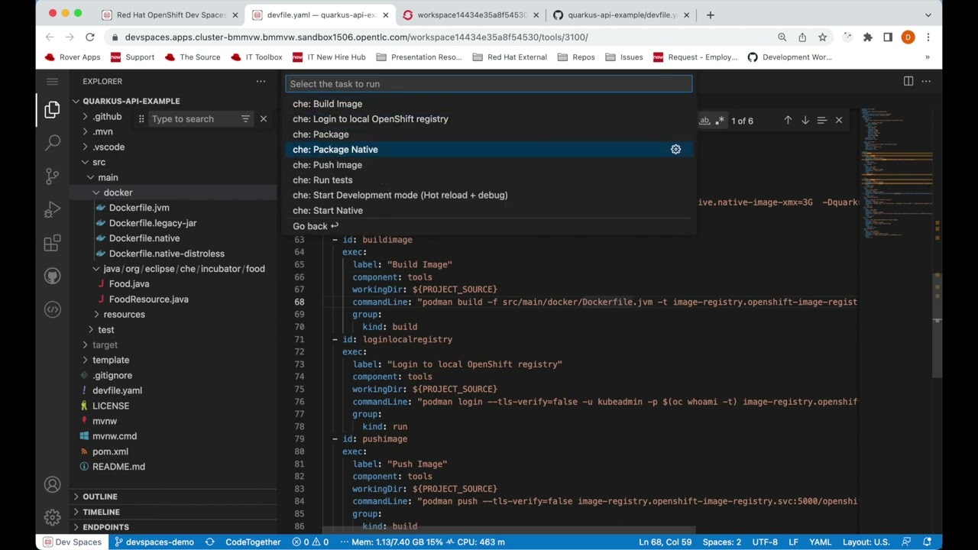Go to previous find match arrow

click(788, 120)
